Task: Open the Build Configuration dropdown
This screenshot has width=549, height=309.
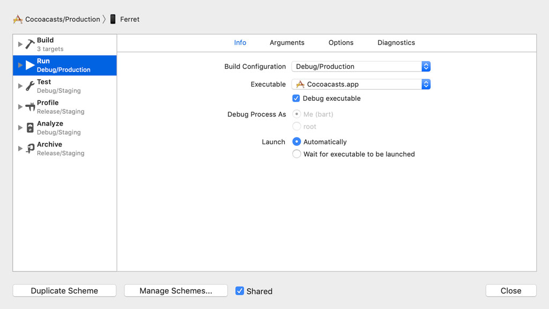Action: 426,66
